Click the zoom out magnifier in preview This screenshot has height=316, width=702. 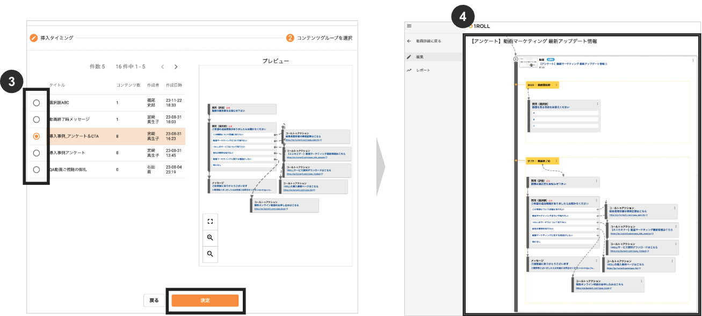pyautogui.click(x=210, y=254)
